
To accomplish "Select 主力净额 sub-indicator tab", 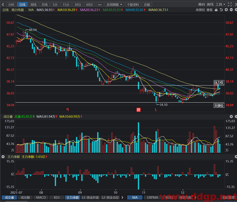I will click(72, 197).
